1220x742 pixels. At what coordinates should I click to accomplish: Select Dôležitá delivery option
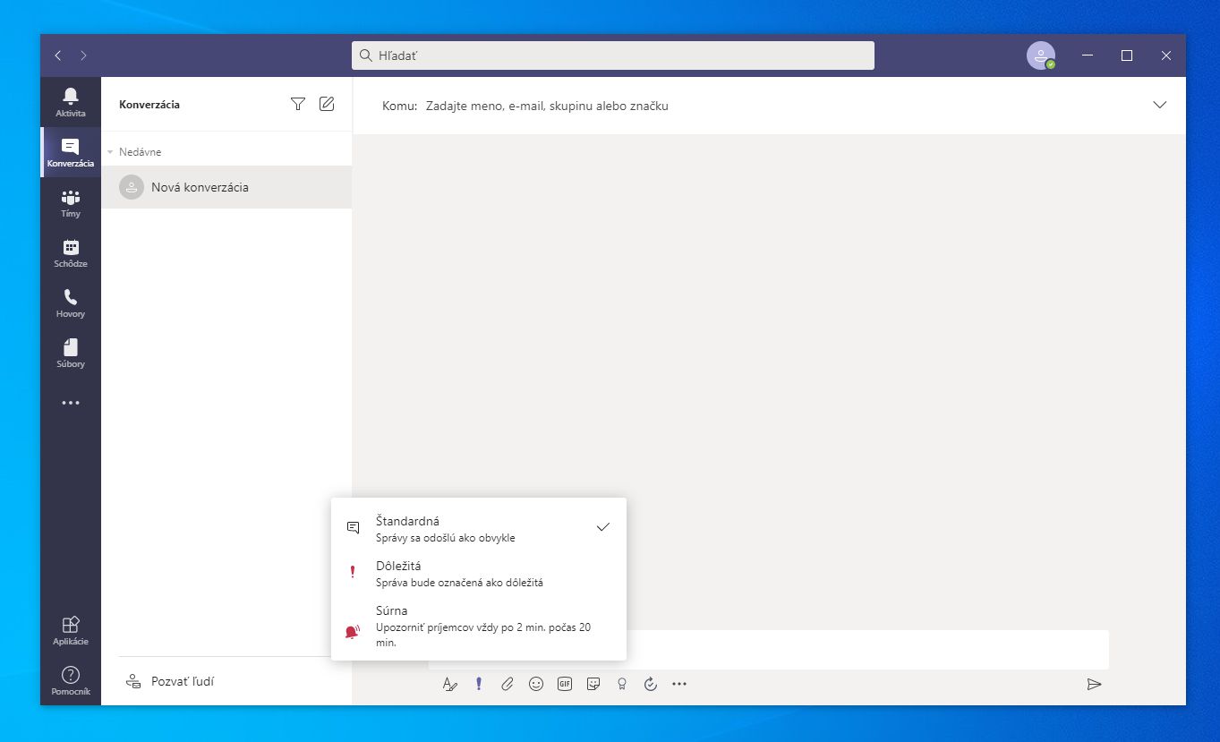(479, 573)
